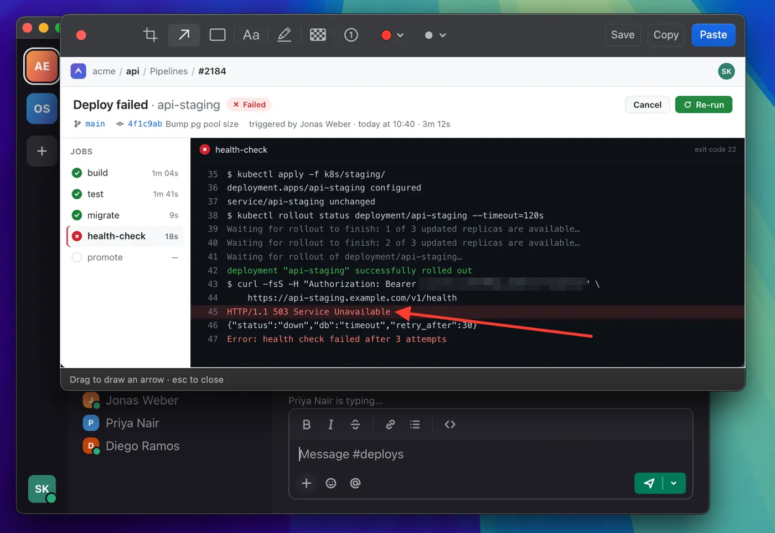This screenshot has width=775, height=533.
Task: Toggle strikethrough formatting in composer
Action: pyautogui.click(x=355, y=425)
